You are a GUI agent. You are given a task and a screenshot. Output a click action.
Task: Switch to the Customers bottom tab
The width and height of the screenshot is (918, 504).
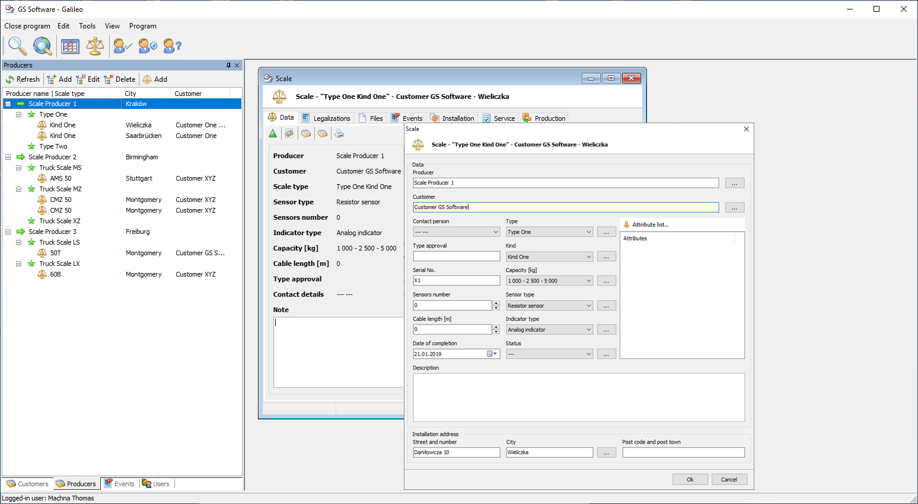(x=28, y=484)
